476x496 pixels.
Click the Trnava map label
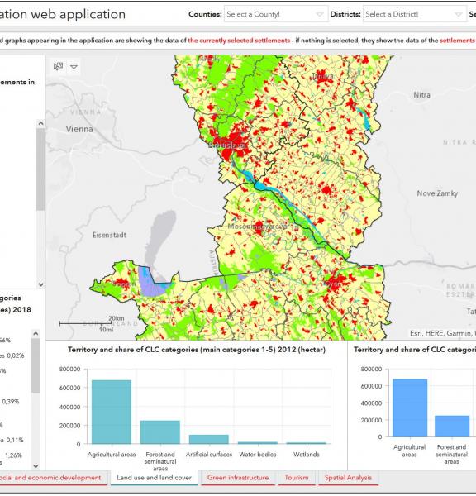pyautogui.click(x=322, y=76)
